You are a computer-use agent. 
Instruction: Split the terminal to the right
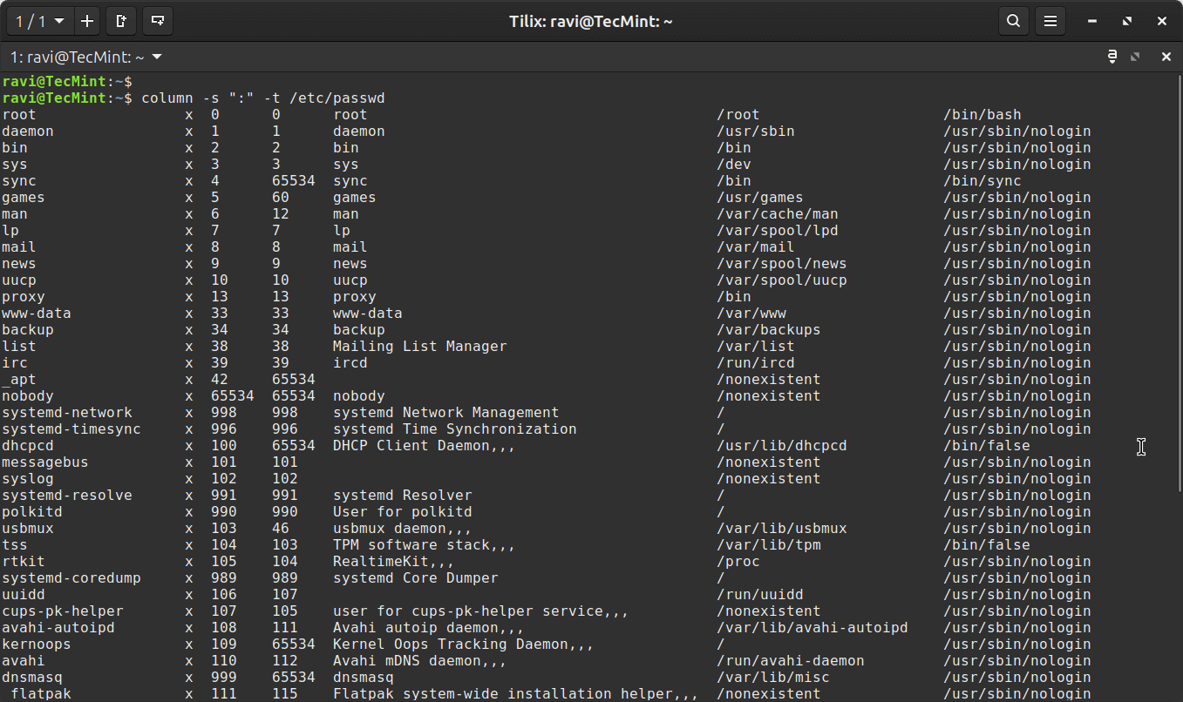tap(121, 21)
